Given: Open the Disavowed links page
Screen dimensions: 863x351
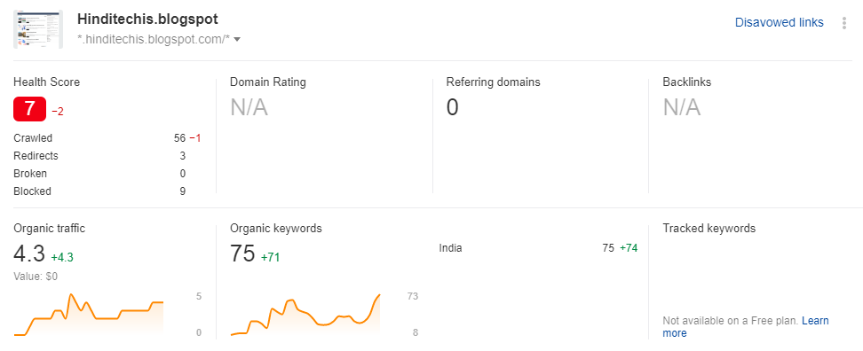Looking at the screenshot, I should [x=780, y=22].
